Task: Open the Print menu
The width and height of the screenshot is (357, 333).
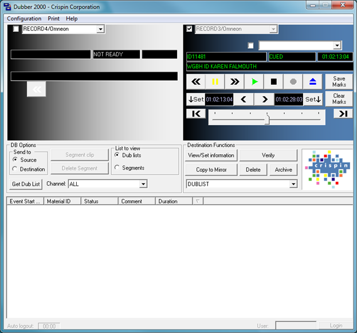Action: [x=53, y=18]
